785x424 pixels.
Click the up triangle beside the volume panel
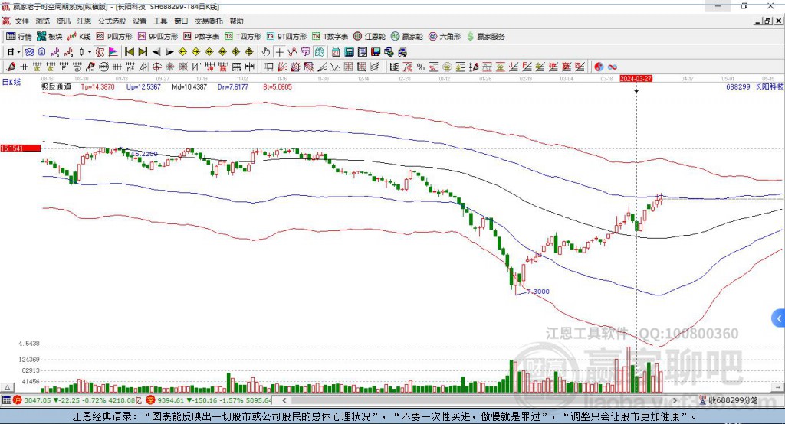[x=8, y=387]
